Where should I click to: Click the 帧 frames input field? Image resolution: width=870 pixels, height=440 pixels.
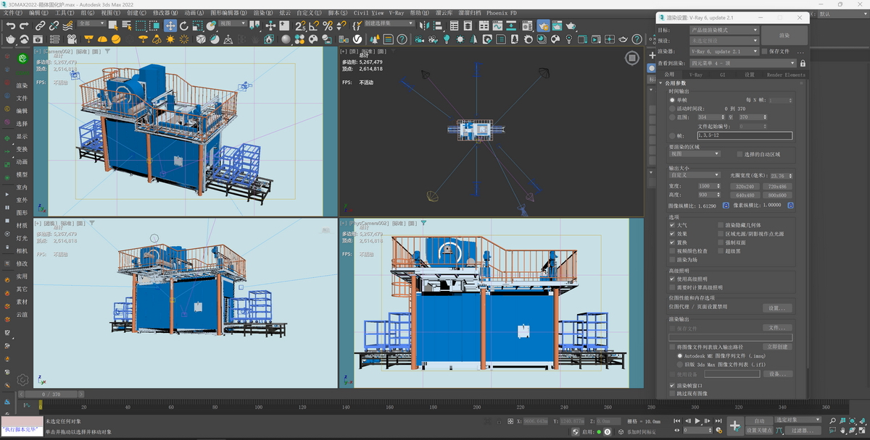click(745, 135)
